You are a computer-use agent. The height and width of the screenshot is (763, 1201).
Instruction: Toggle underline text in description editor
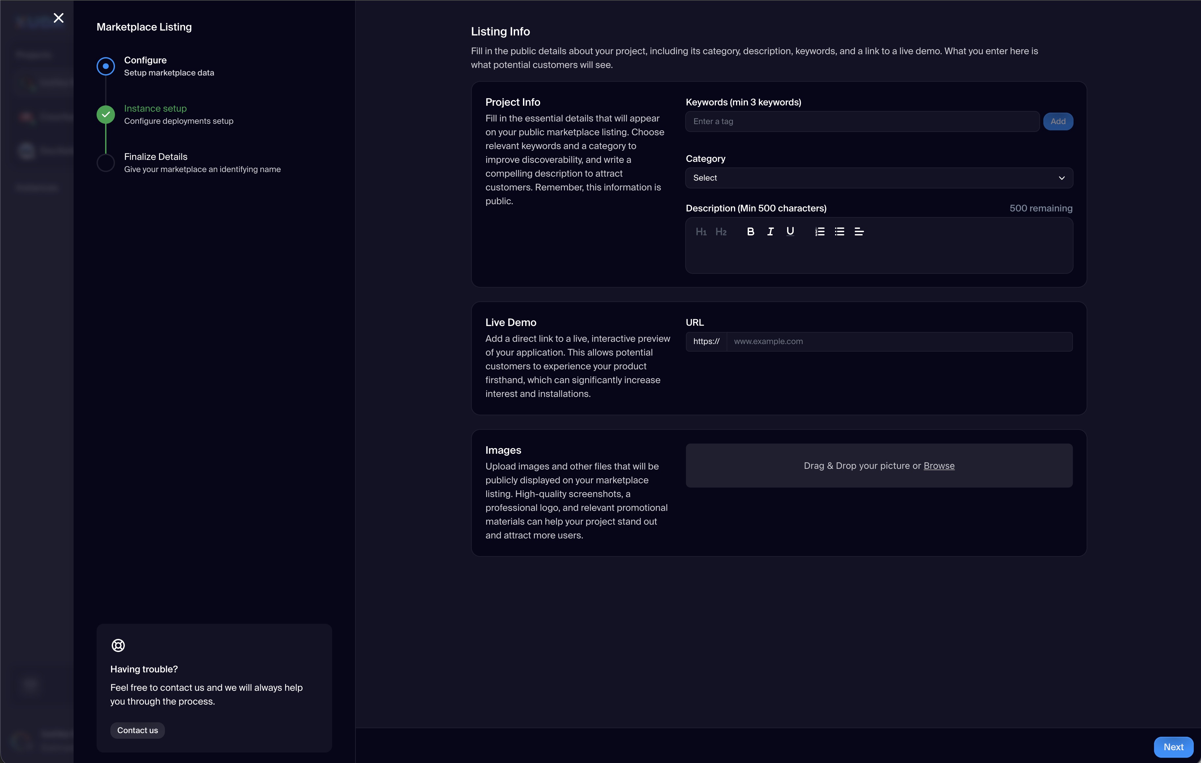790,231
